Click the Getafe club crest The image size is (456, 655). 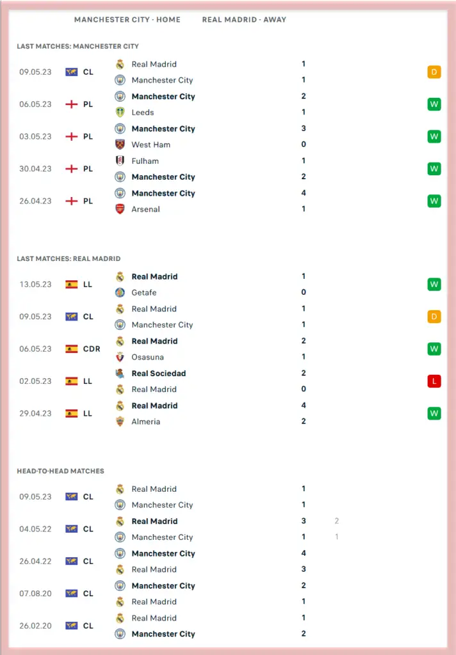click(120, 292)
